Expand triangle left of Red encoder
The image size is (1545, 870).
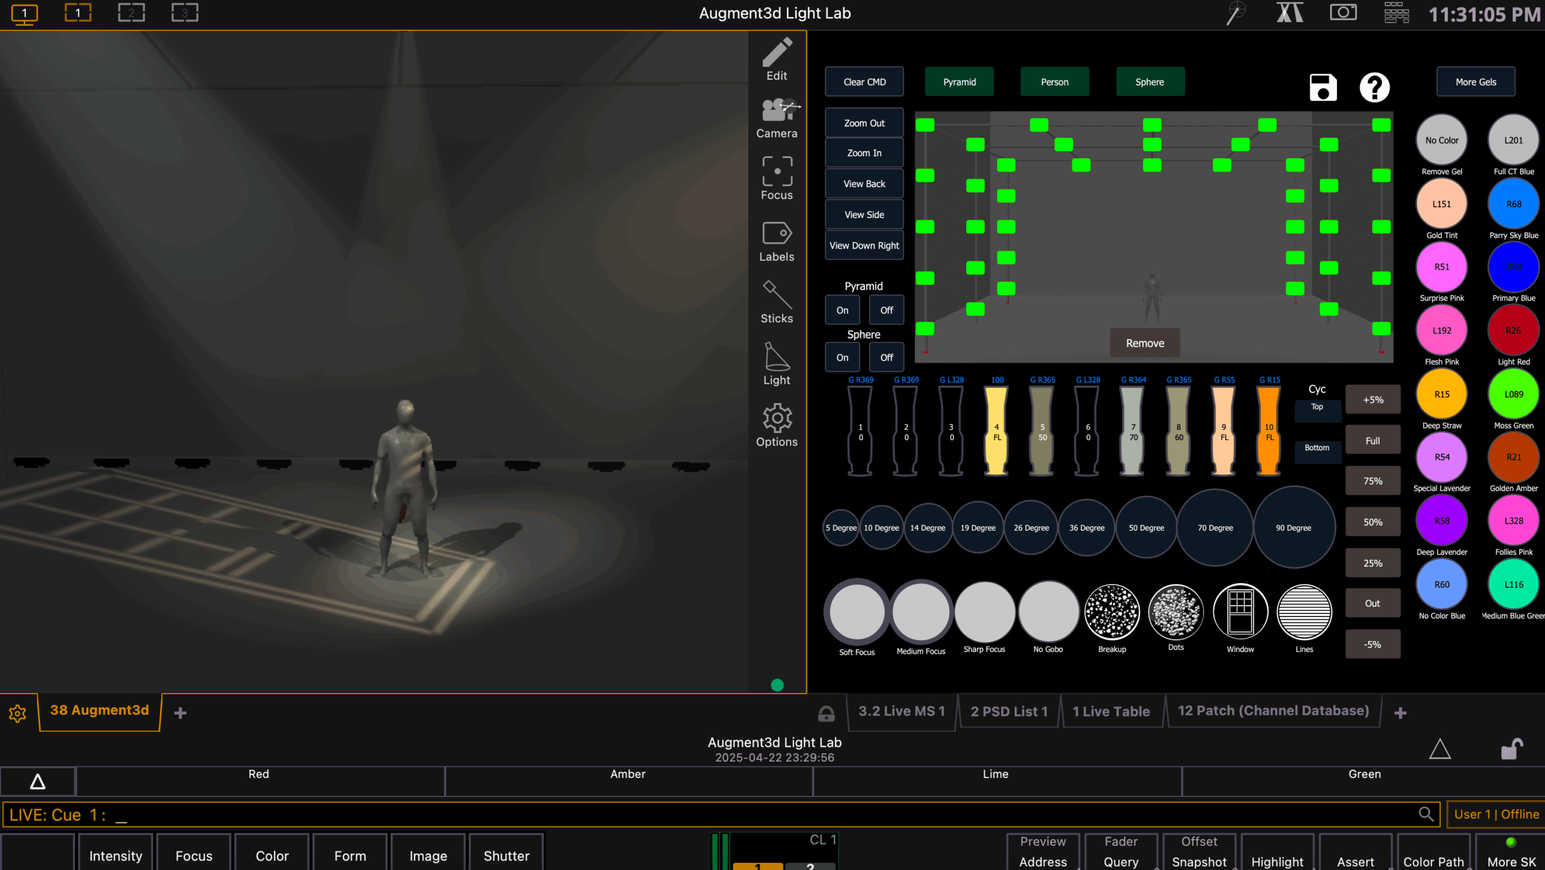(x=37, y=782)
